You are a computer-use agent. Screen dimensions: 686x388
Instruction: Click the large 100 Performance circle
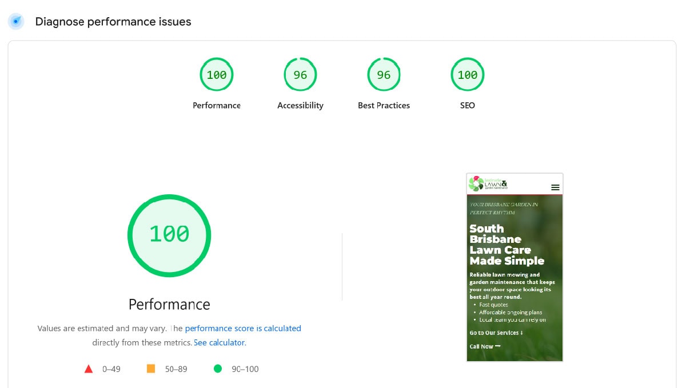[x=169, y=235]
